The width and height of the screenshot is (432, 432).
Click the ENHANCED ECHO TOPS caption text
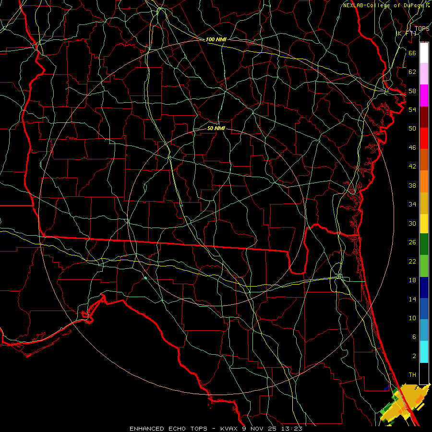point(168,429)
